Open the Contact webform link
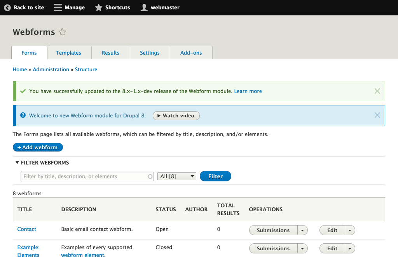This screenshot has width=398, height=260. [27, 229]
